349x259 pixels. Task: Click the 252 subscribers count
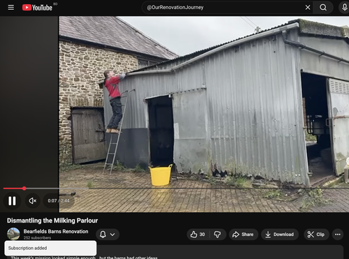click(x=37, y=237)
